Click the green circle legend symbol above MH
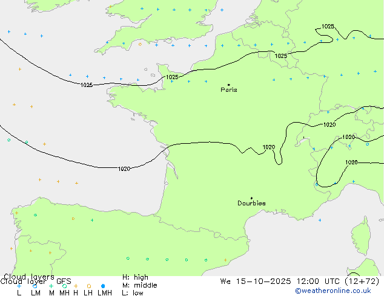Viewport: 384px width, 296px height. [x=64, y=286]
